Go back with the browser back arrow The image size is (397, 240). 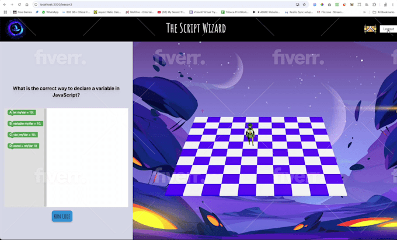[x=5, y=5]
